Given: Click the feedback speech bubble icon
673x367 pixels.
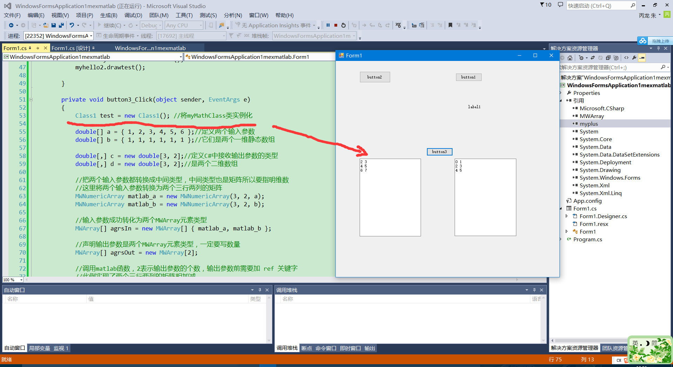Looking at the screenshot, I should (560, 5).
